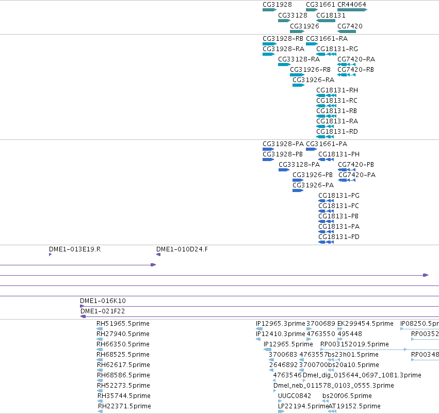Click EST RH62617.5prime

click(100, 371)
